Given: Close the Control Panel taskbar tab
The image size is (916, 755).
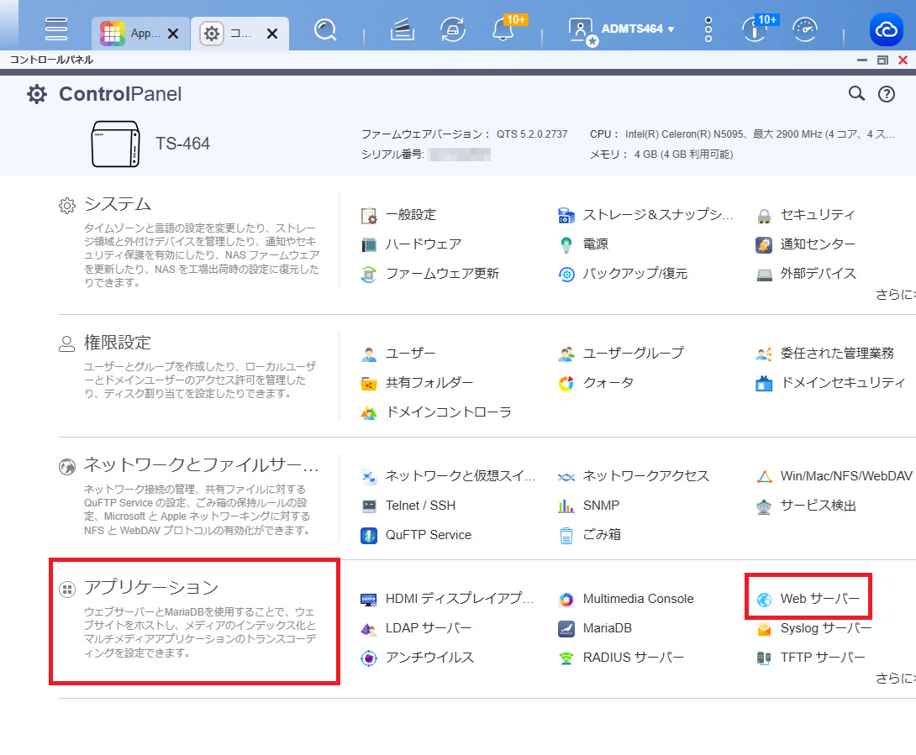Looking at the screenshot, I should coord(272,34).
